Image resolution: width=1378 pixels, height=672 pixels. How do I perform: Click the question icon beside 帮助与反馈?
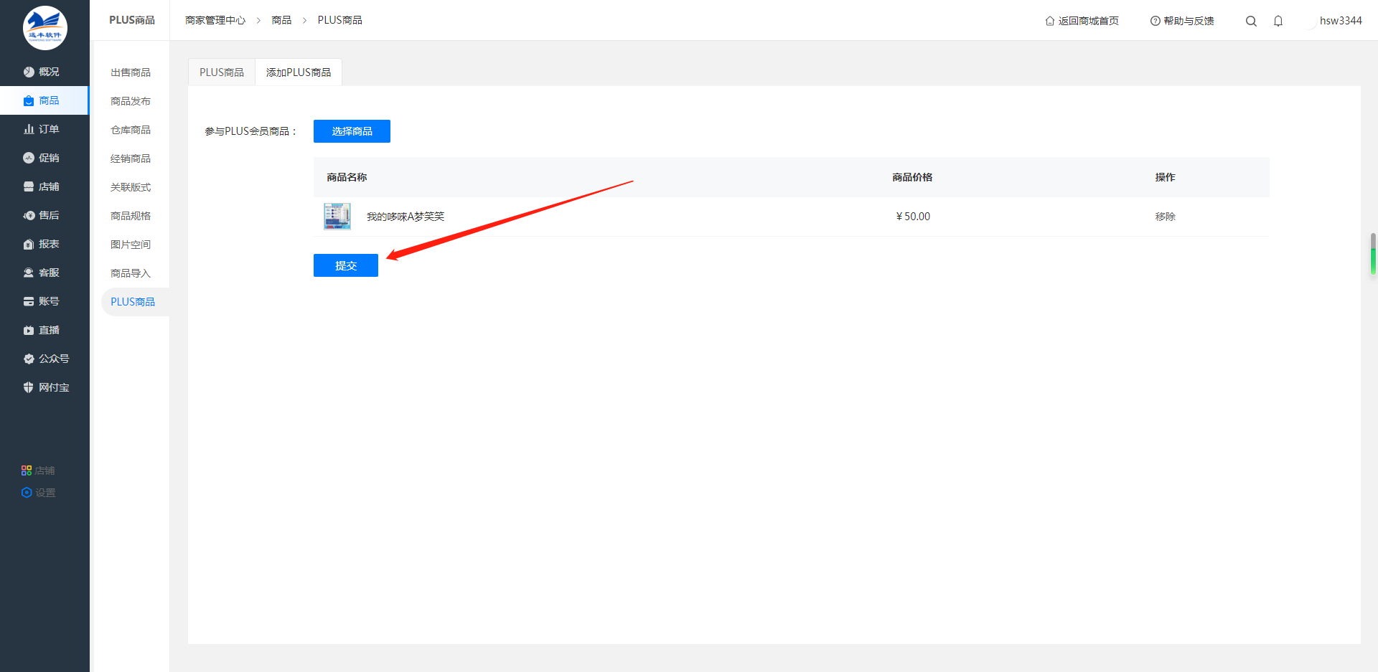click(1156, 21)
